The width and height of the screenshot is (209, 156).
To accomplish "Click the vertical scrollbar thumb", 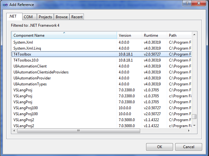I will [x=194, y=116].
